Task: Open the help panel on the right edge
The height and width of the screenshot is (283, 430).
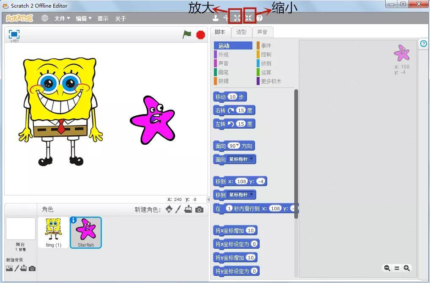Action: 424,44
